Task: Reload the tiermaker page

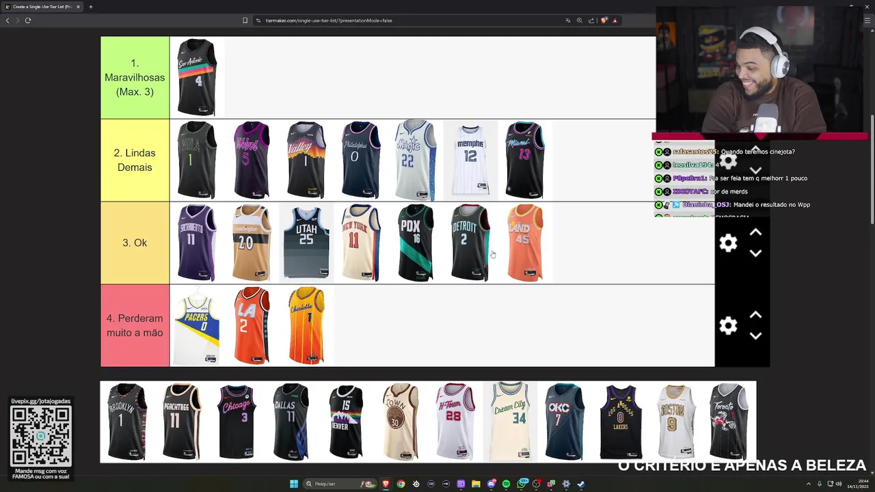Action: click(x=28, y=20)
